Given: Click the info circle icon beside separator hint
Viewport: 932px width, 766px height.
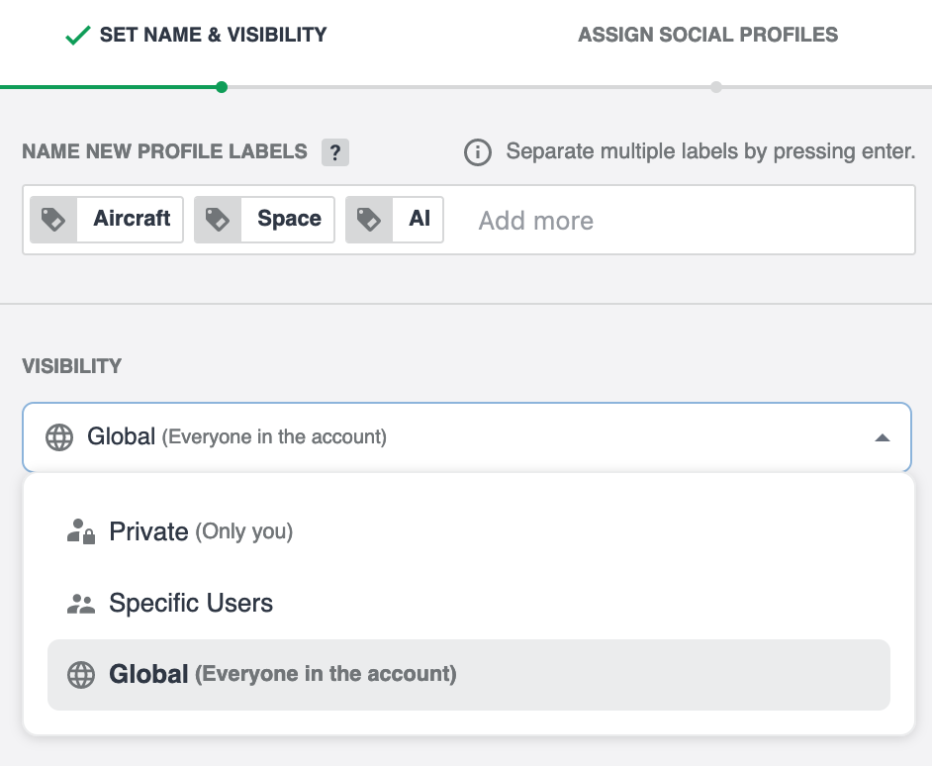Looking at the screenshot, I should [478, 152].
